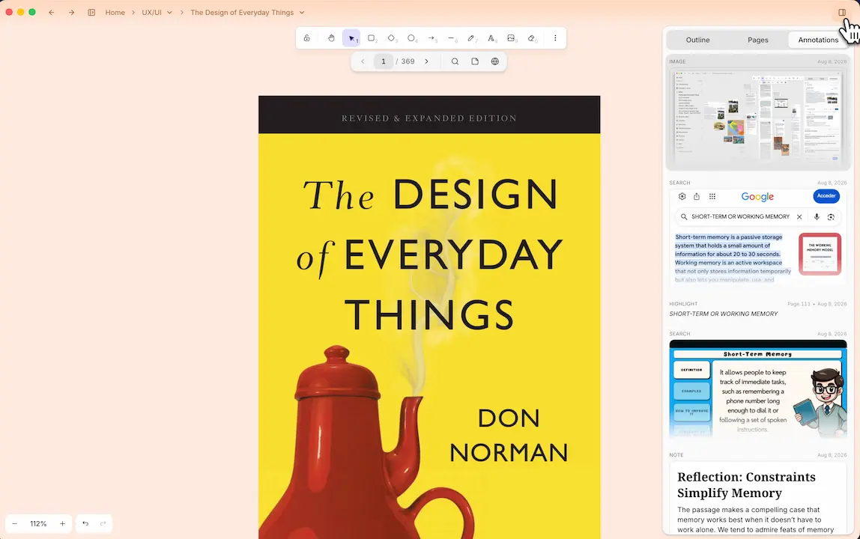Select the Line drawing tool
The width and height of the screenshot is (860, 539).
tap(452, 38)
